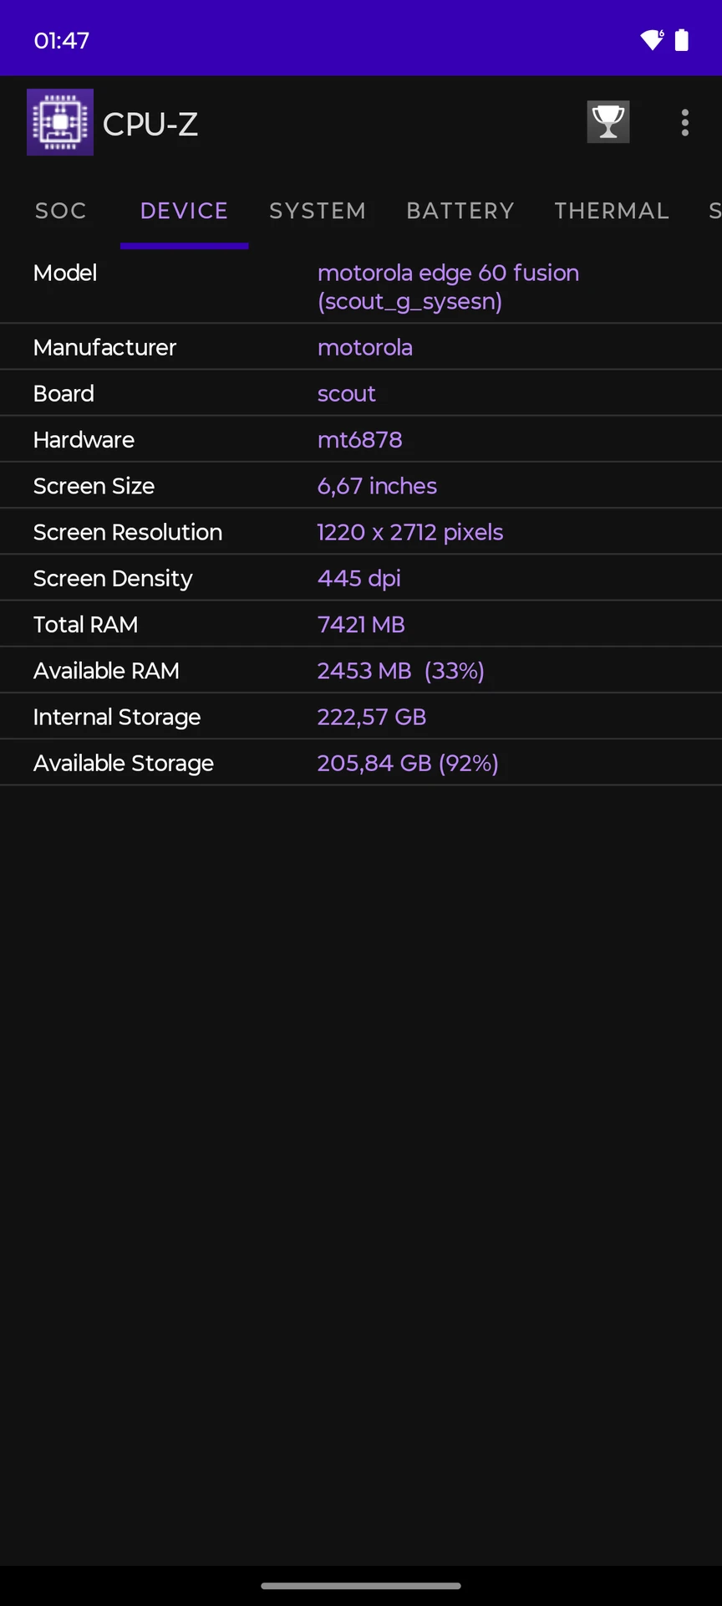Open the SYSTEM tab
722x1606 pixels.
(x=318, y=211)
